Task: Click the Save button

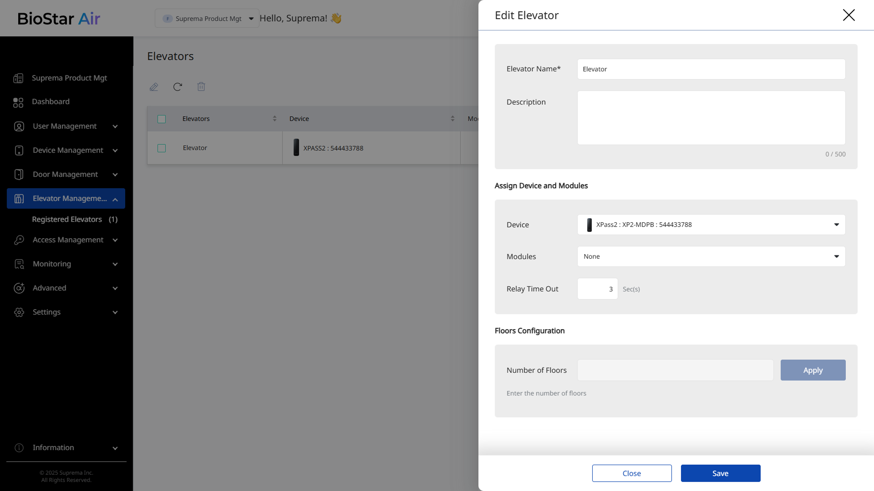Action: pos(720,473)
